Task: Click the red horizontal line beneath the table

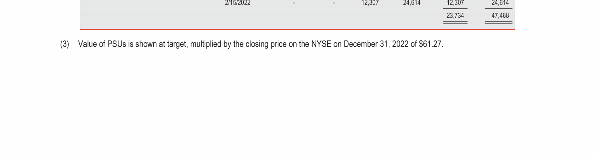Action: pos(297,29)
